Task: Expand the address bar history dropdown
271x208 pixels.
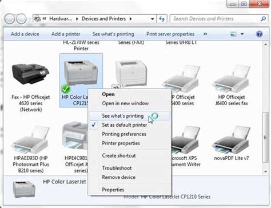Action: pos(152,19)
